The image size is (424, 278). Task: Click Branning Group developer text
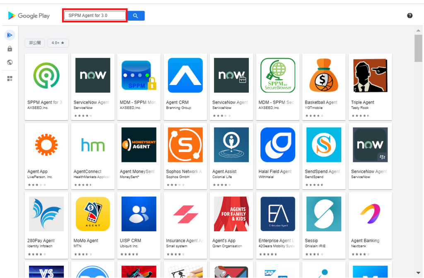(x=178, y=108)
